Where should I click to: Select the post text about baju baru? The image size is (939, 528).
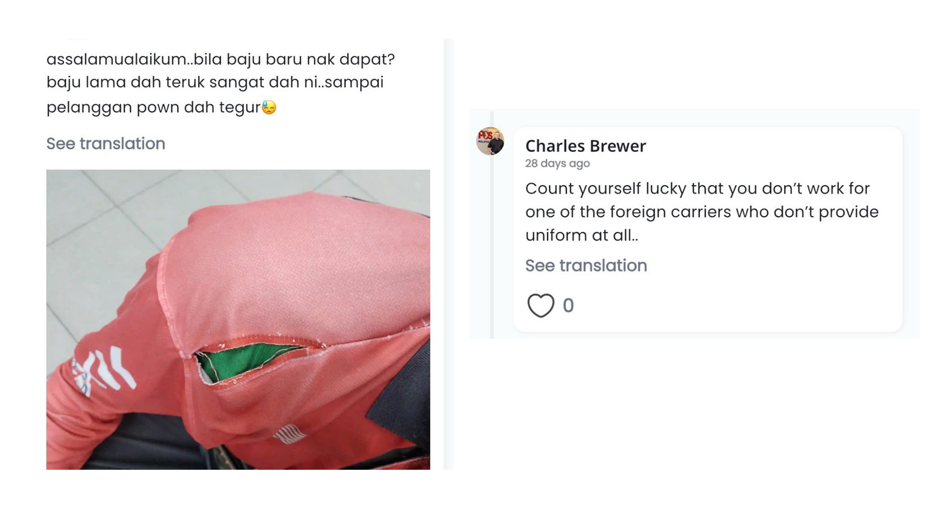coord(221,83)
